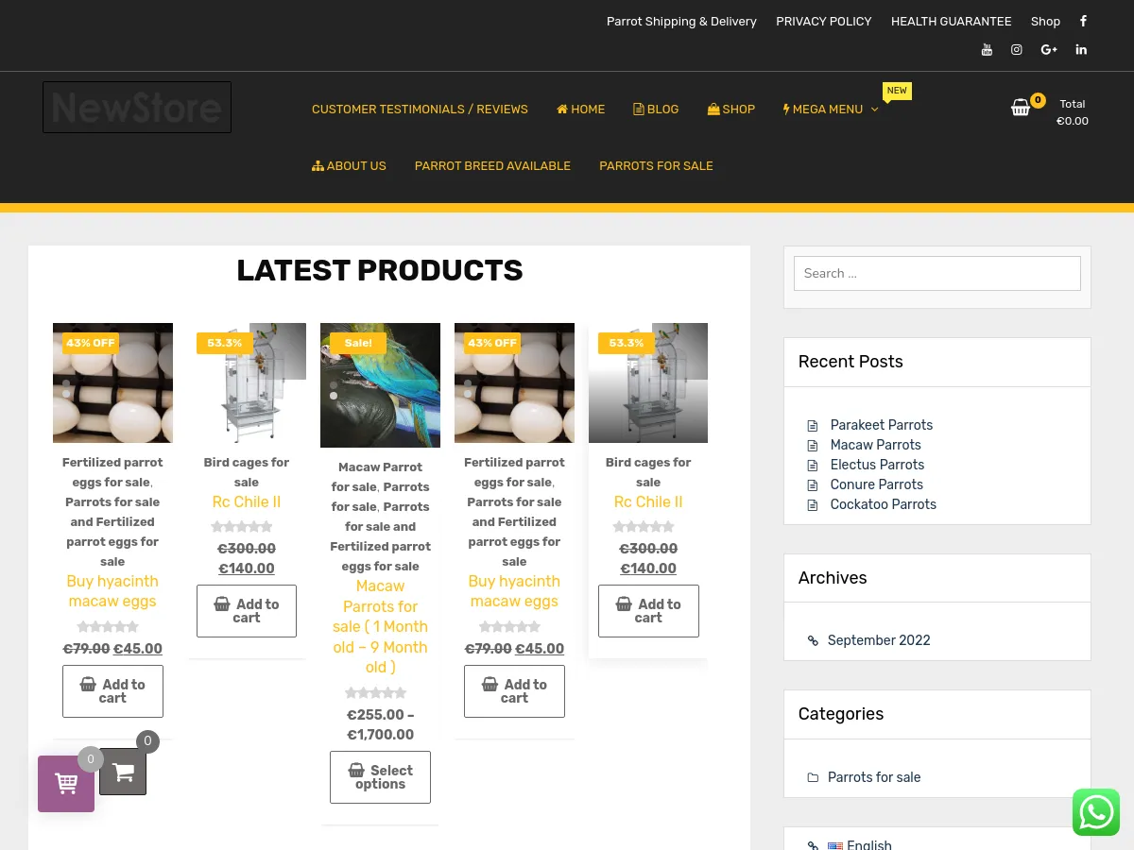Open the September 2022 archive
Image resolution: width=1134 pixels, height=850 pixels.
tap(879, 640)
